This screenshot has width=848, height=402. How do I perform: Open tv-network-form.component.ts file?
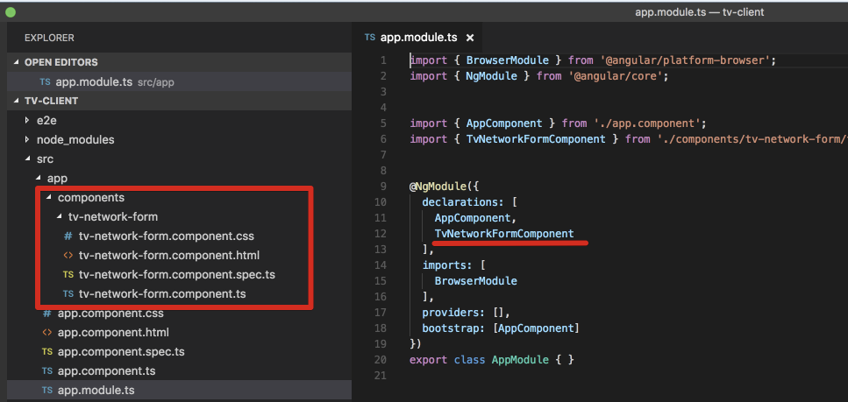point(161,294)
